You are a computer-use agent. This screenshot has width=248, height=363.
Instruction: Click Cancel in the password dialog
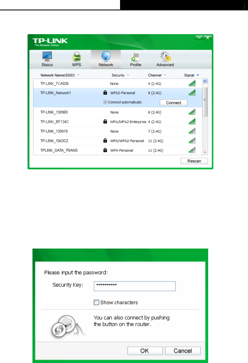183,351
